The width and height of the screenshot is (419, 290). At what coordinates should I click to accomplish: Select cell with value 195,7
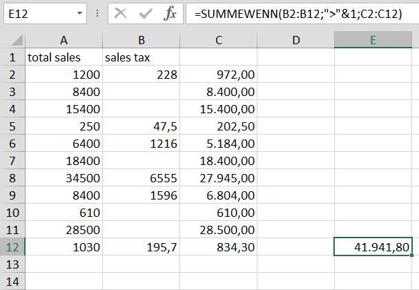[x=142, y=247]
